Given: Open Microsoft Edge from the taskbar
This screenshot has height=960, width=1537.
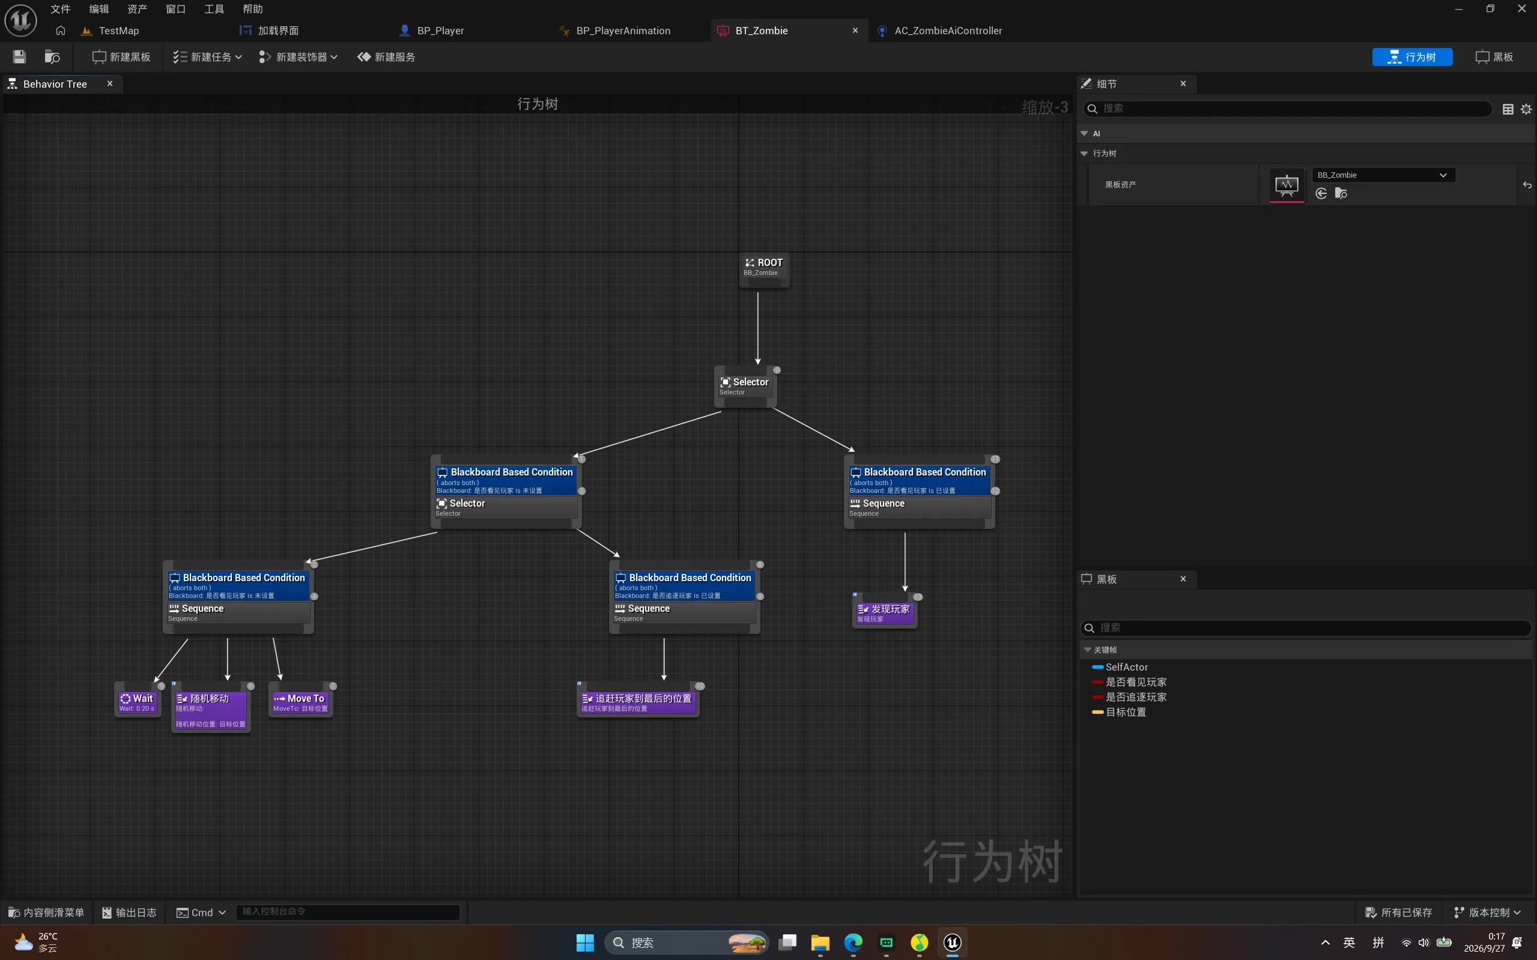Looking at the screenshot, I should [x=853, y=943].
